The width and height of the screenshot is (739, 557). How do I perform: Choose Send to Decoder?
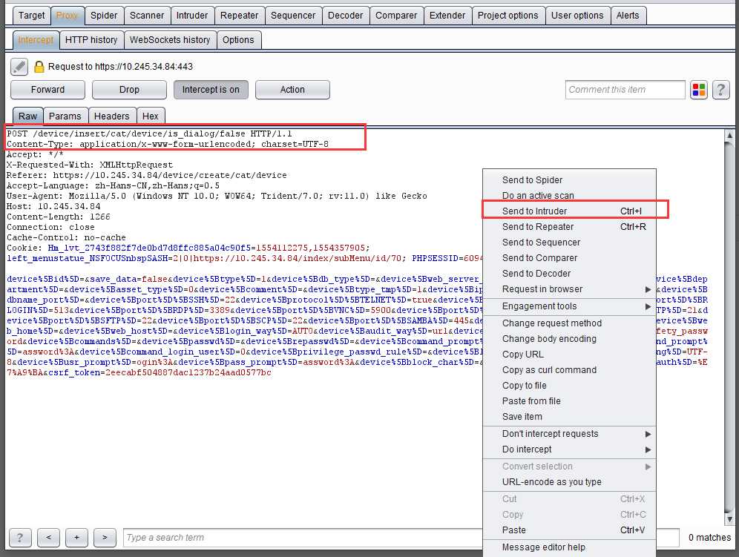tap(569, 274)
